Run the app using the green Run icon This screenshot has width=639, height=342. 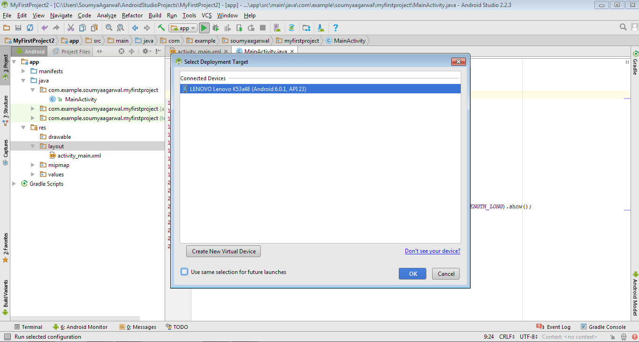pos(204,28)
